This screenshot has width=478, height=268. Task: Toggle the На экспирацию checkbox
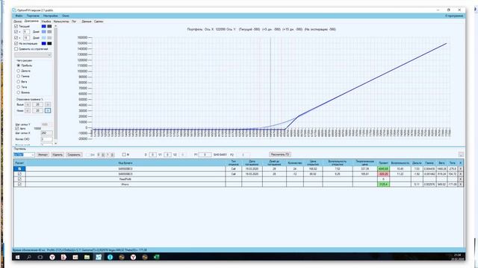point(16,43)
